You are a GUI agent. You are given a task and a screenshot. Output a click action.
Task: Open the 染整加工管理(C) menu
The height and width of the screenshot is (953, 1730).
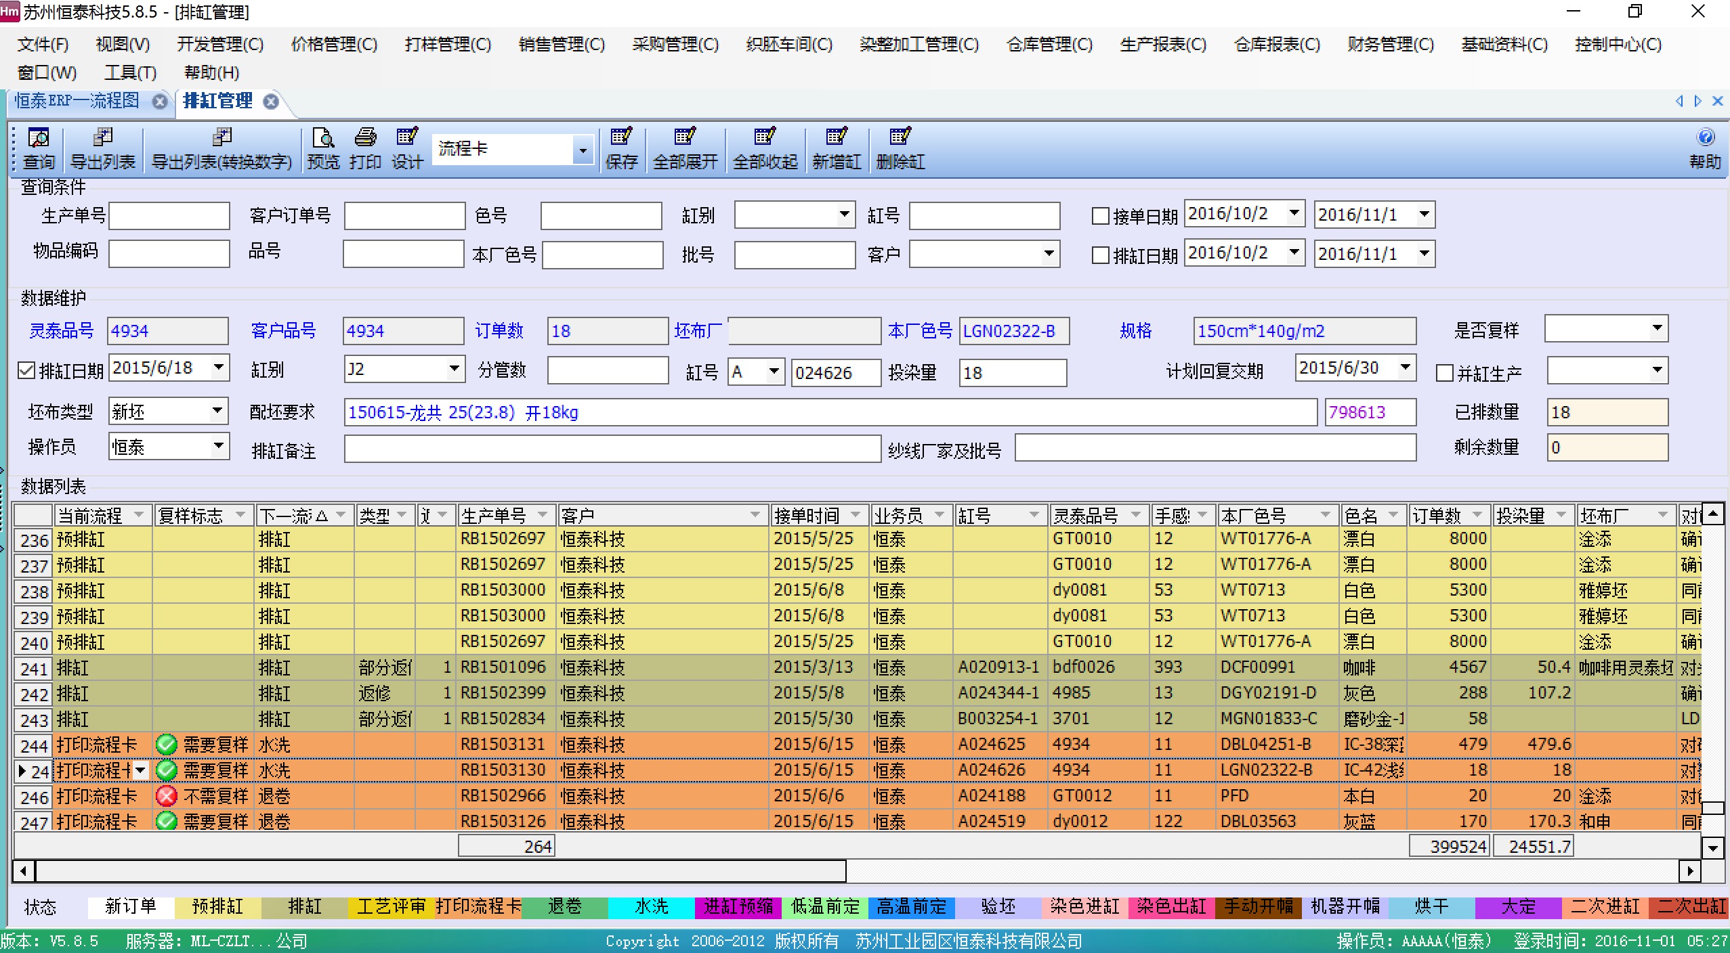919,44
